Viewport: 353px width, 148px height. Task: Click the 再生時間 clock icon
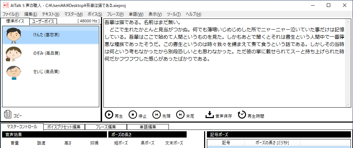click(x=242, y=115)
